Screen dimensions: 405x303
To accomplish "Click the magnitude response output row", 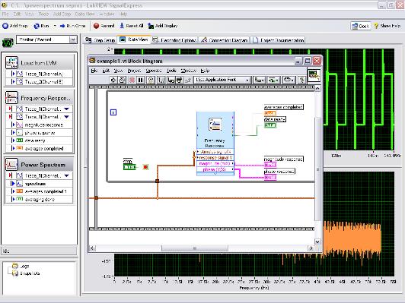I will tap(40, 125).
